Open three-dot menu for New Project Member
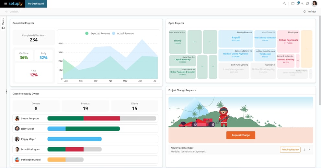This screenshot has height=168, width=321. click(x=305, y=150)
